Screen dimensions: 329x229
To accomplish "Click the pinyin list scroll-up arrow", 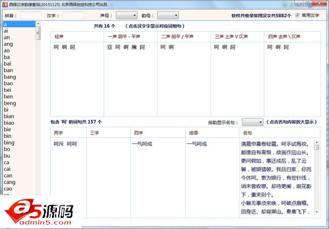I will pyautogui.click(x=38, y=24).
